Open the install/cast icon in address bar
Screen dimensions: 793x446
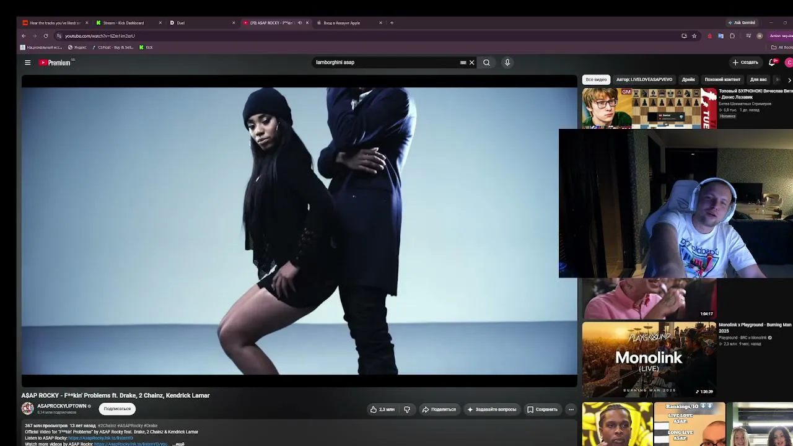684,36
